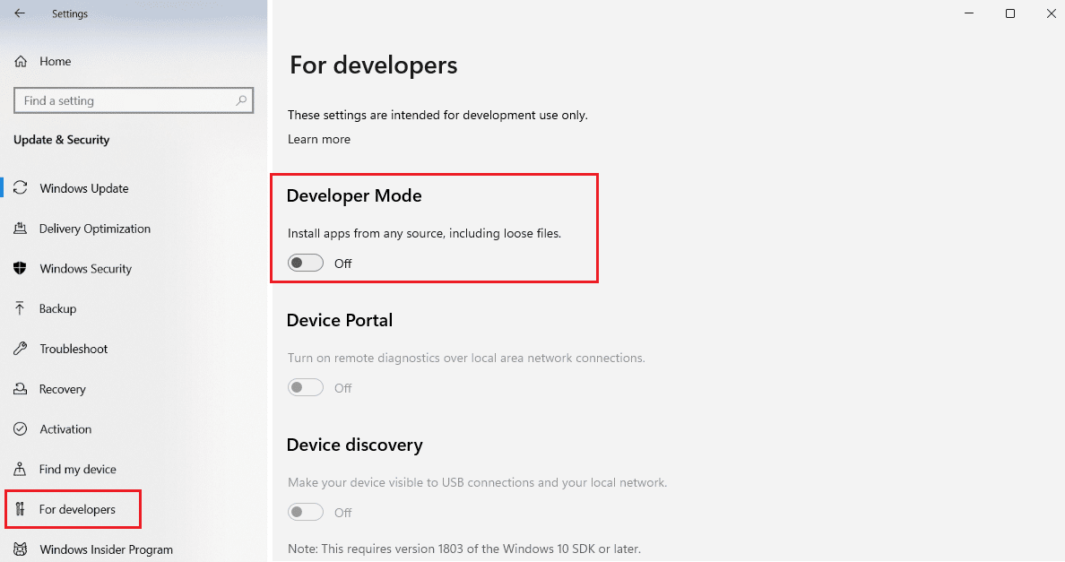Click 'Install apps from any source' text
This screenshot has height=562, width=1065.
[425, 233]
